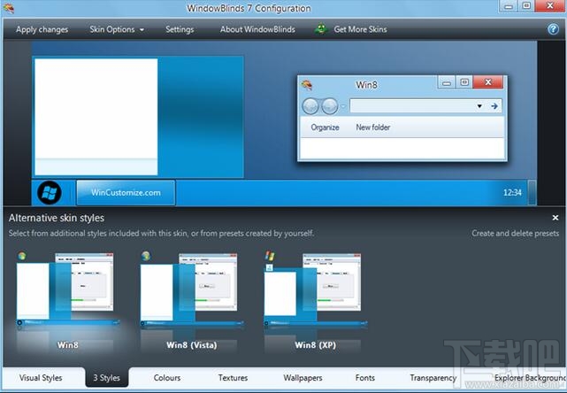Viewport: 567px width, 393px height.
Task: Open the Wallpapers tab
Action: point(303,378)
